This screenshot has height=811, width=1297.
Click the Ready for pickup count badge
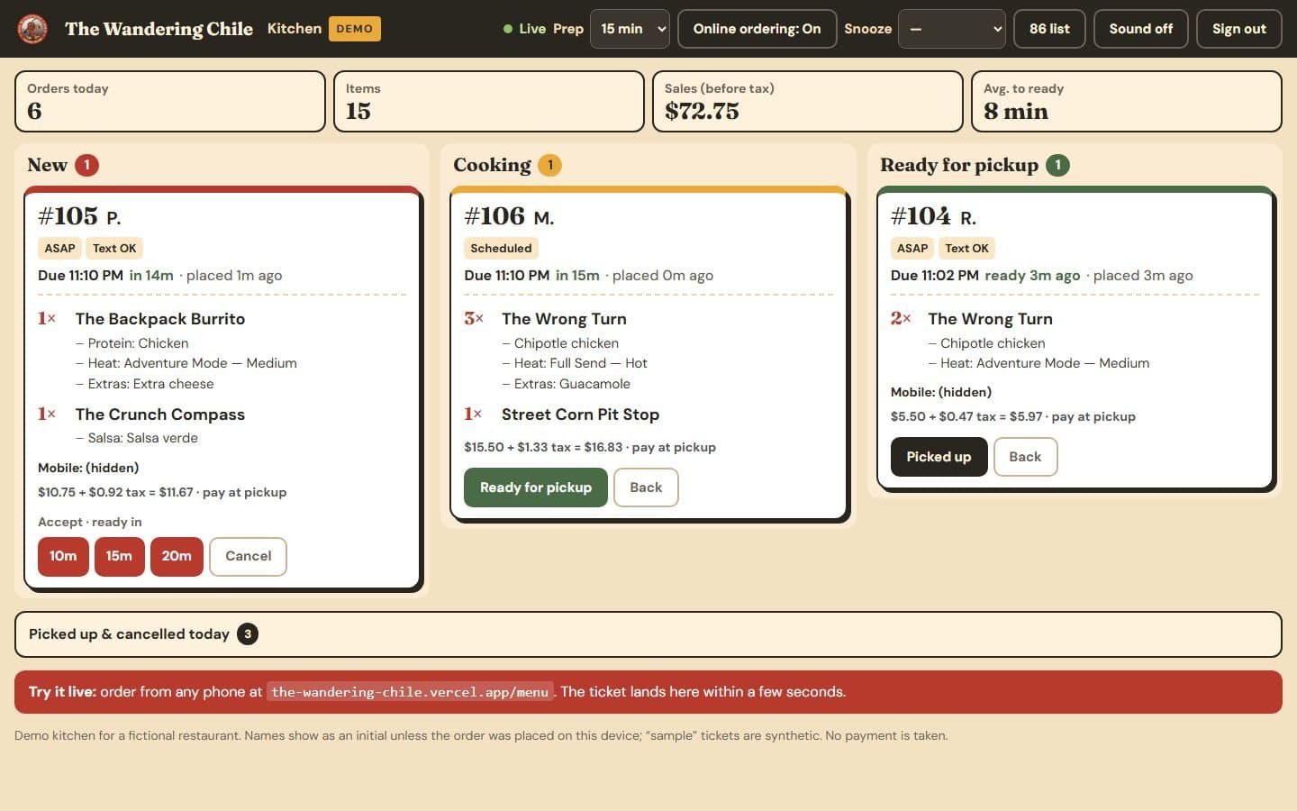pos(1057,165)
